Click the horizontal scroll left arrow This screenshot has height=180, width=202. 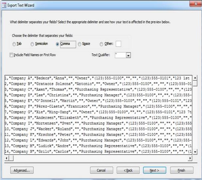pyautogui.click(x=7, y=158)
